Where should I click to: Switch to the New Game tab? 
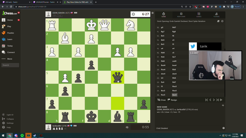coord(181,15)
